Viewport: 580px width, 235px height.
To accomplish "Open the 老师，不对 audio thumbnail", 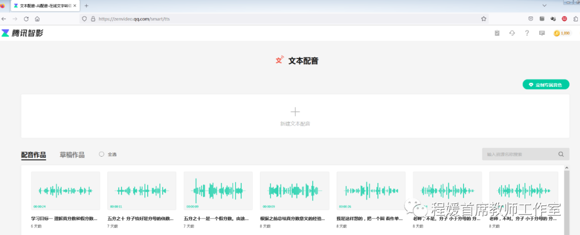I will (x=524, y=190).
